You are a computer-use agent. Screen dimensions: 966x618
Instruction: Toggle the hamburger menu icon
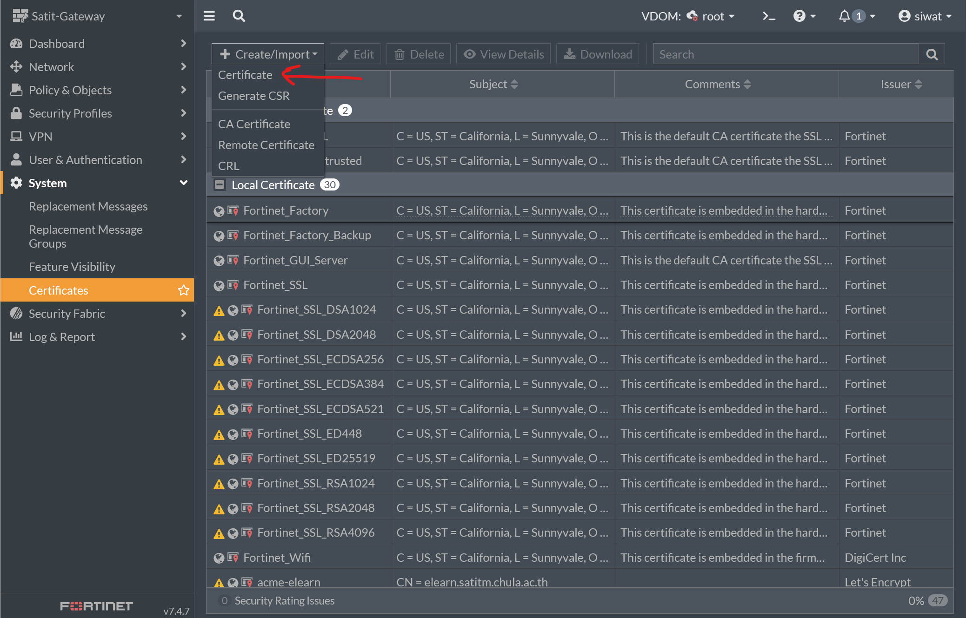(209, 16)
